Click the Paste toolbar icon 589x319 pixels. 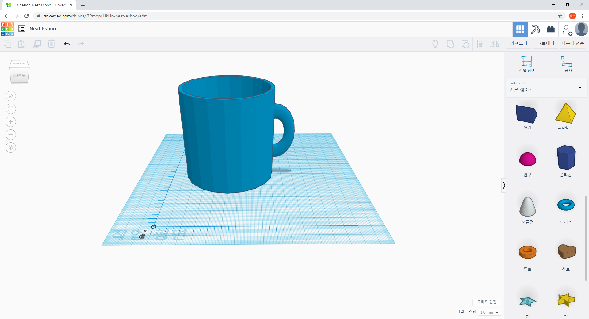[22, 44]
